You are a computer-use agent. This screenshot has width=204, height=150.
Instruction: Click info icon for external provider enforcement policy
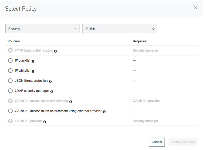104,111
